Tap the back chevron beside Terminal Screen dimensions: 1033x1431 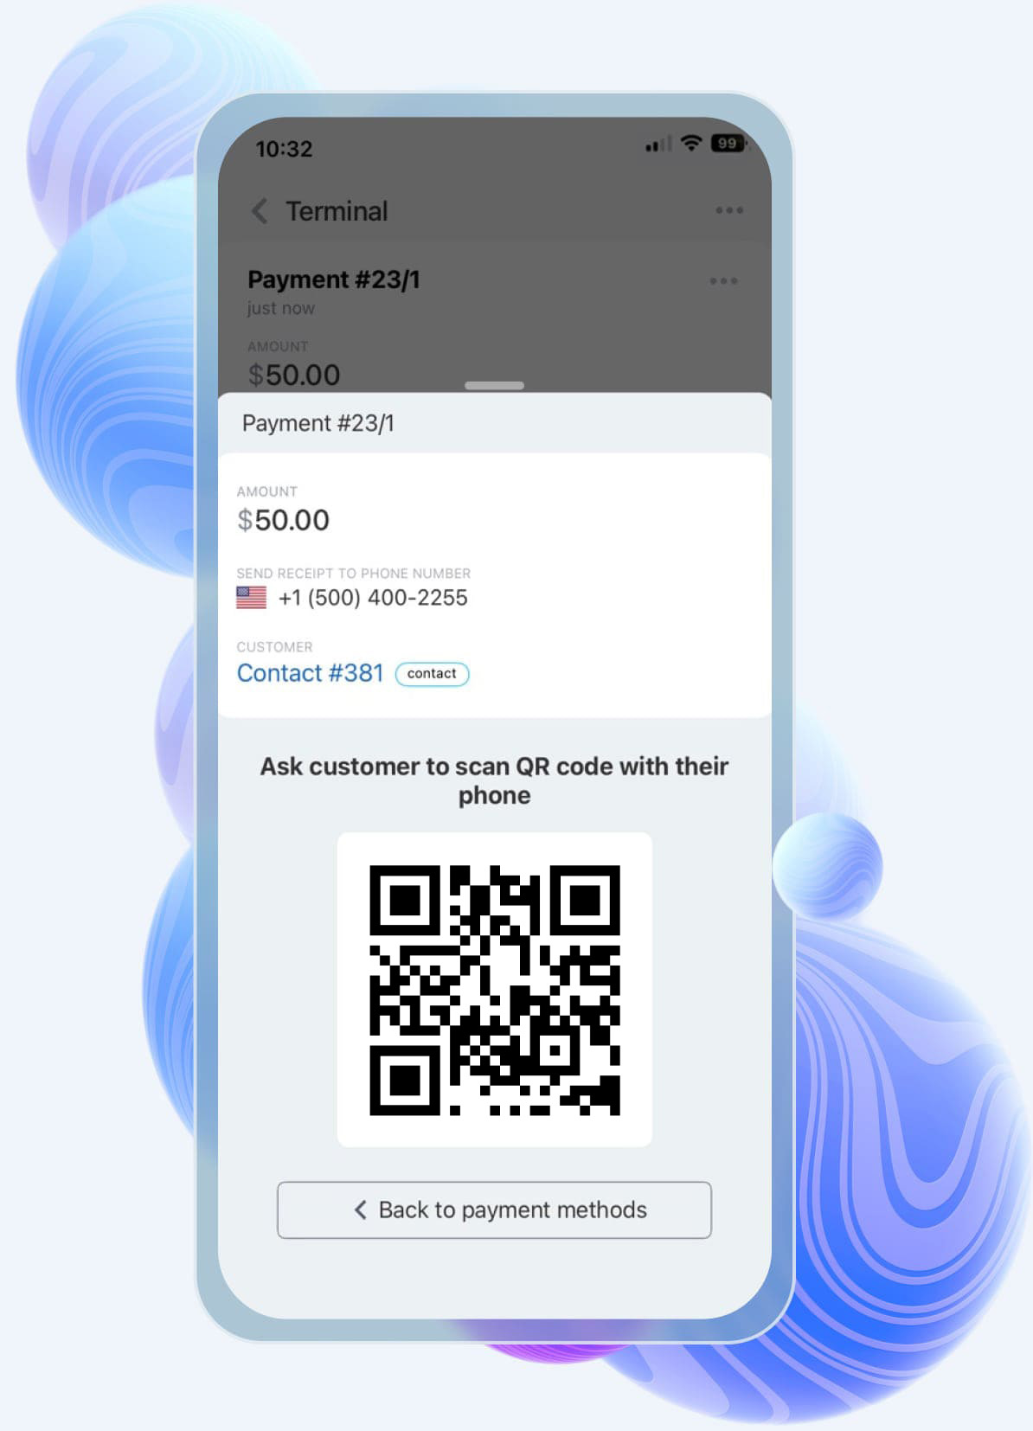259,211
